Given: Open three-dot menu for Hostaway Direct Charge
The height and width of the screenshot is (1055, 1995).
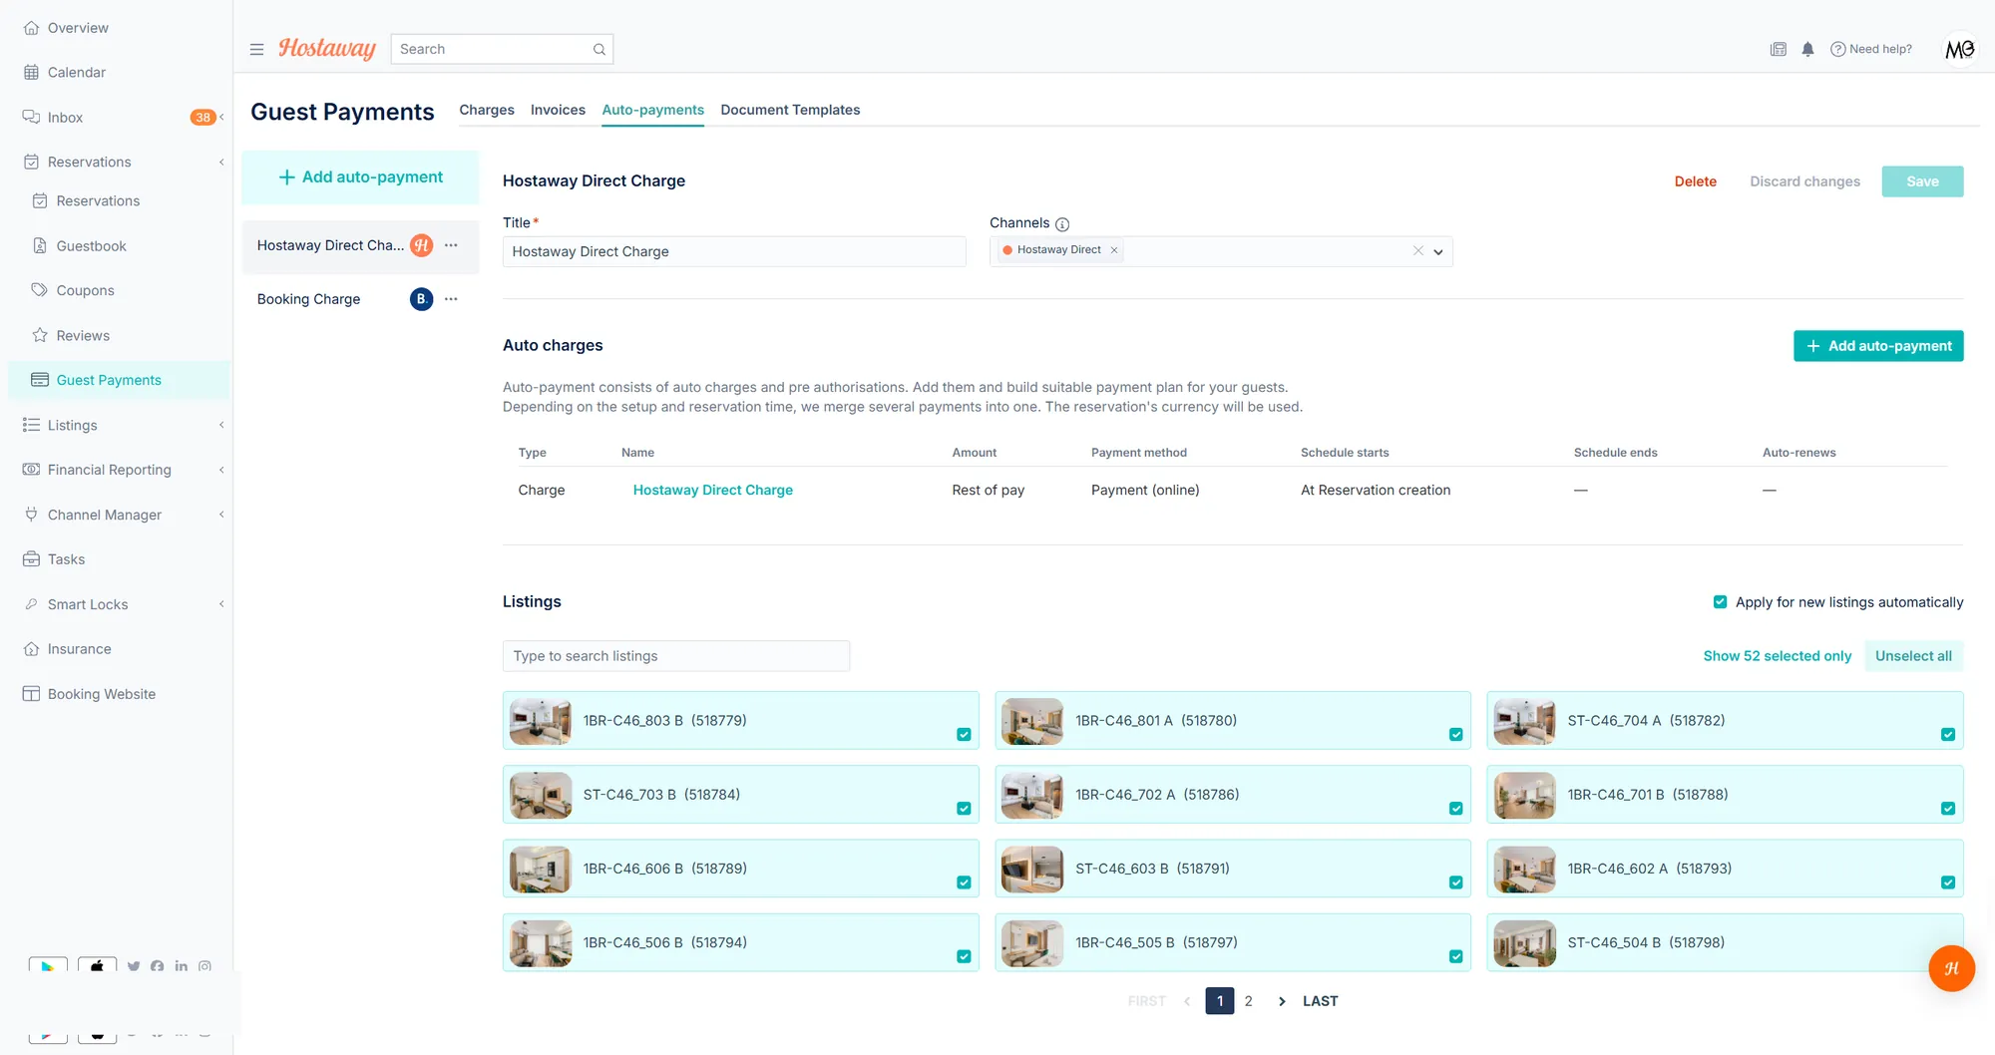Looking at the screenshot, I should [x=451, y=245].
